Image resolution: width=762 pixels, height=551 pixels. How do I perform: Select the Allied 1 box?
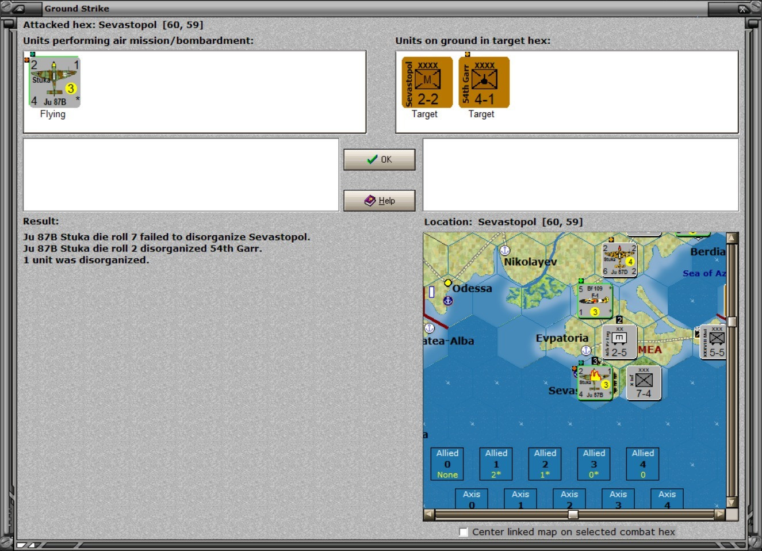pyautogui.click(x=496, y=464)
